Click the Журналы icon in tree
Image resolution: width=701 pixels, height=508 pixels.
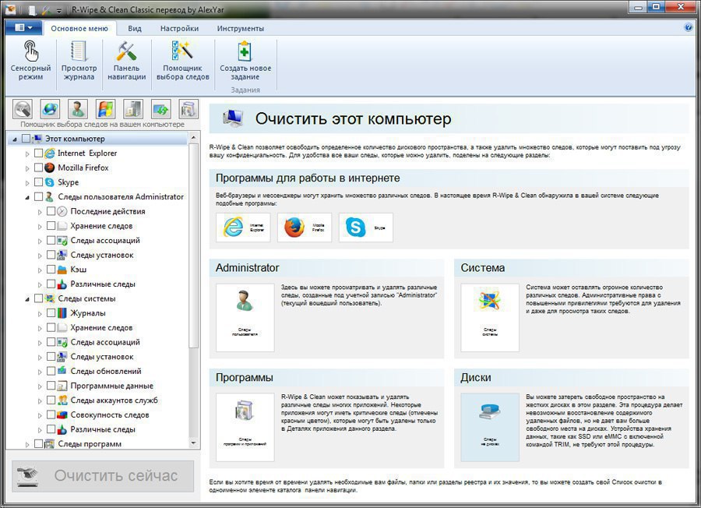click(x=62, y=313)
